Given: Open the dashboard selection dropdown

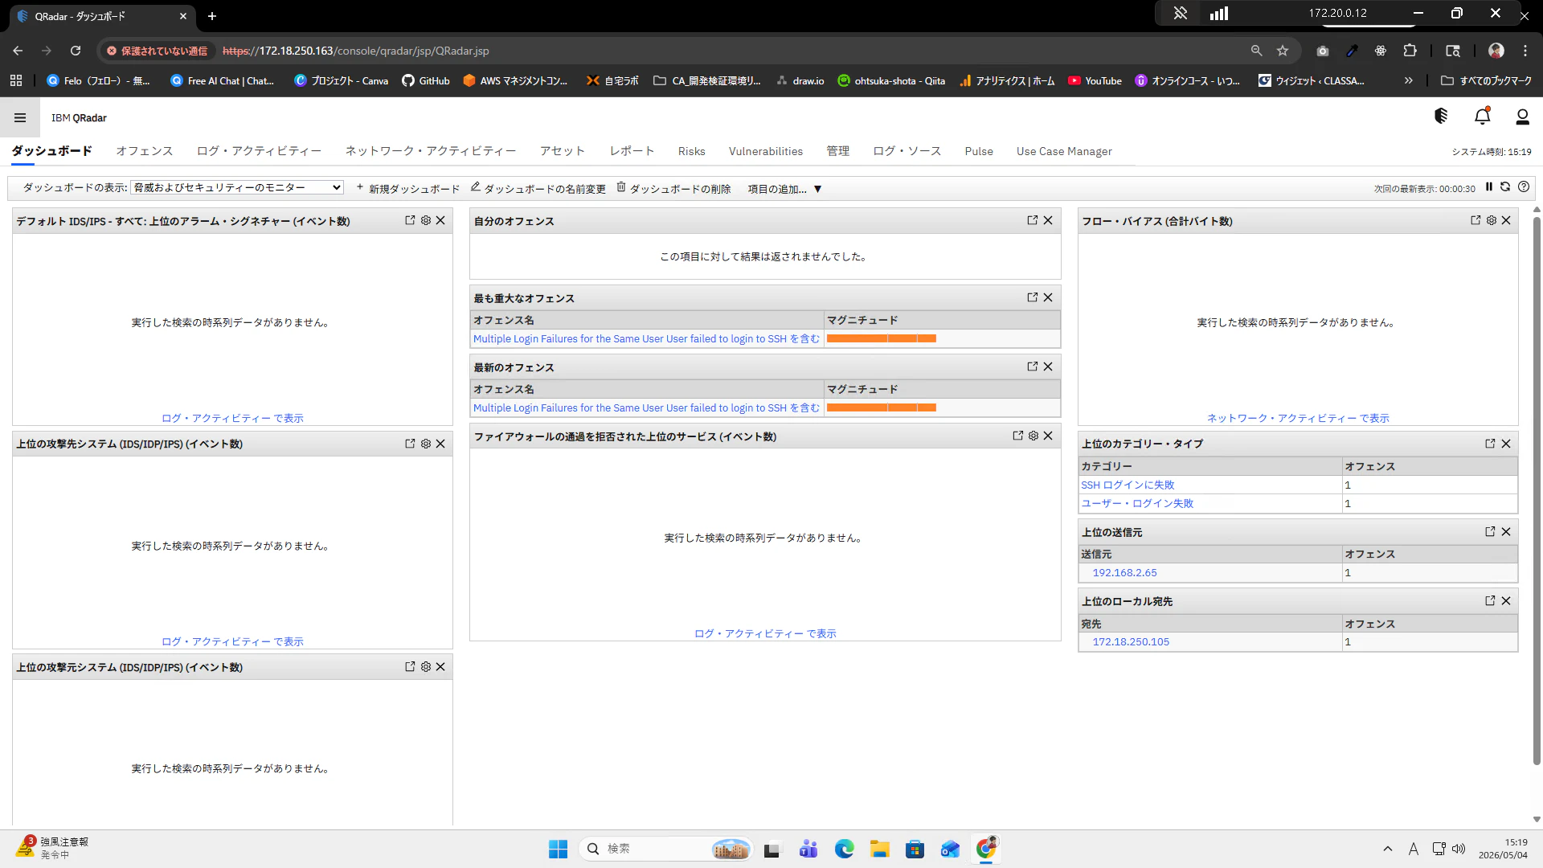Looking at the screenshot, I should pos(237,187).
